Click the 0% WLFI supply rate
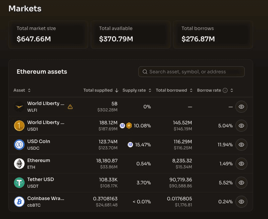268x219 pixels. pos(147,107)
